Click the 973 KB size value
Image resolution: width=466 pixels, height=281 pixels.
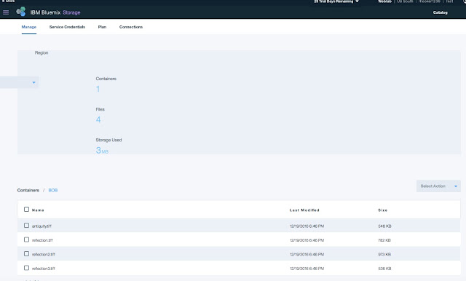coord(384,255)
